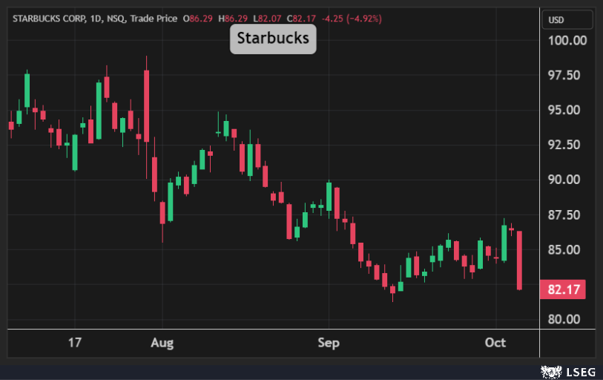Click the open value O86.29 in header

(197, 16)
